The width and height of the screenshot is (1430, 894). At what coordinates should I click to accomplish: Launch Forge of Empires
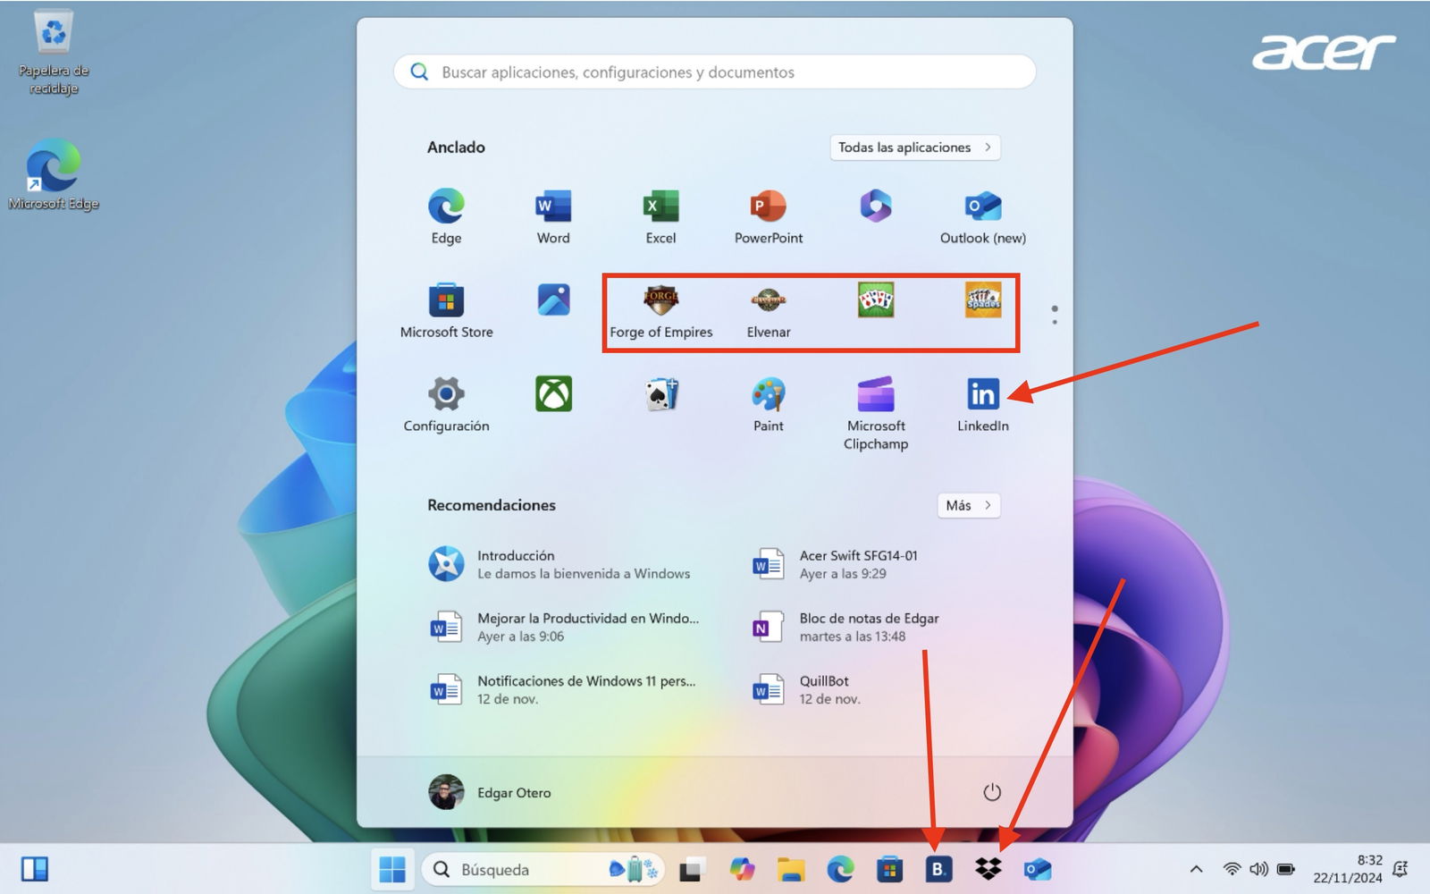661,311
